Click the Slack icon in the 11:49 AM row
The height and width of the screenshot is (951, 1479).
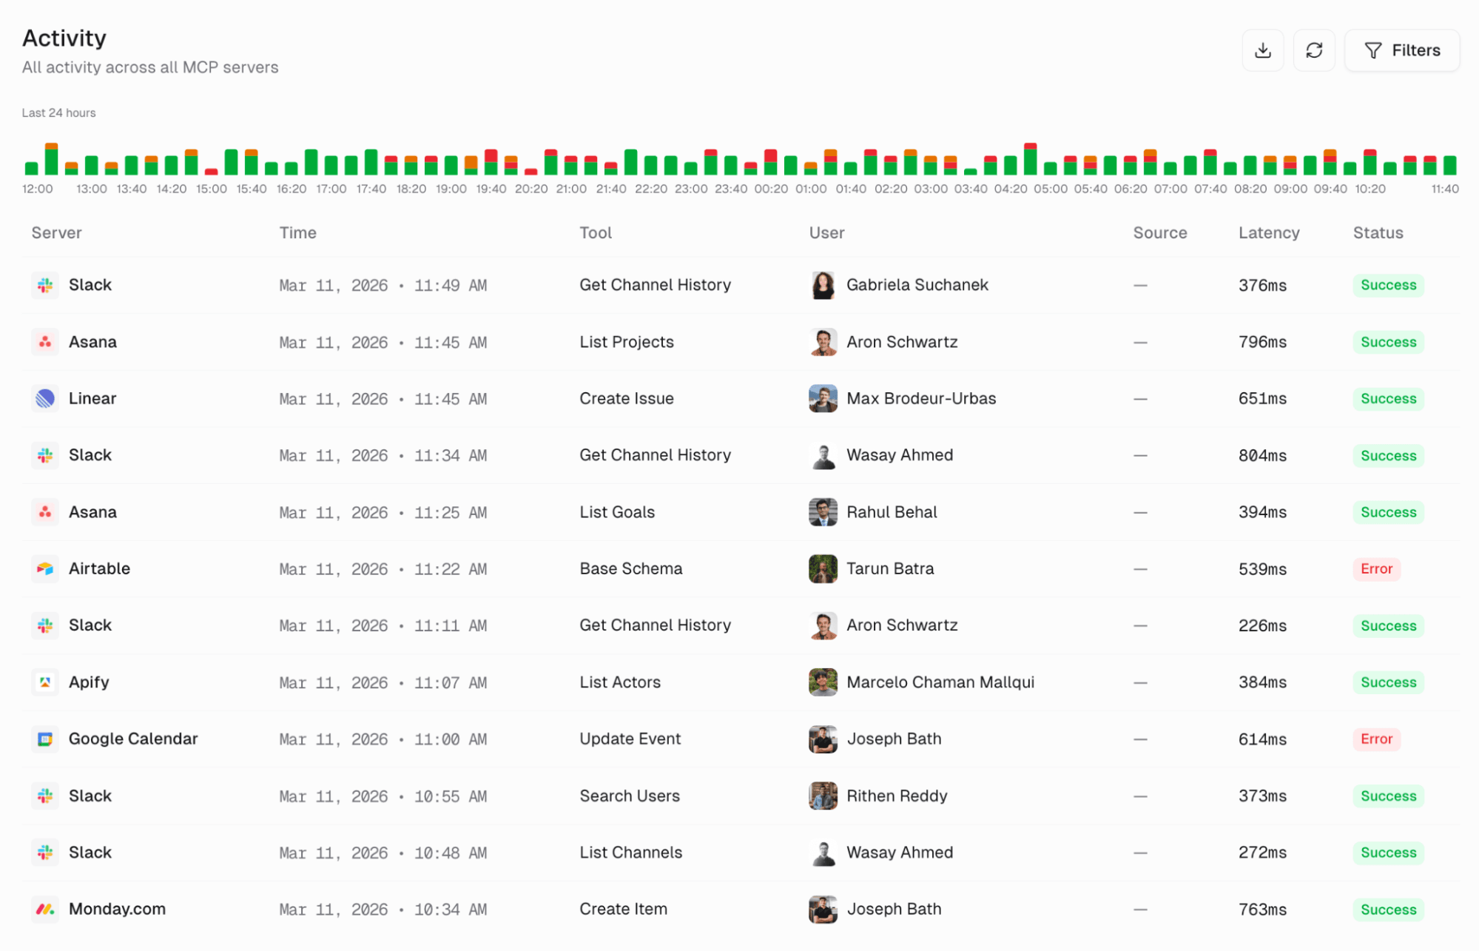point(45,285)
